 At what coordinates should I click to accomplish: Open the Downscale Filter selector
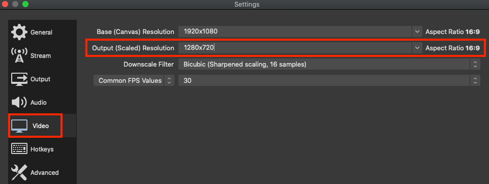(x=329, y=64)
